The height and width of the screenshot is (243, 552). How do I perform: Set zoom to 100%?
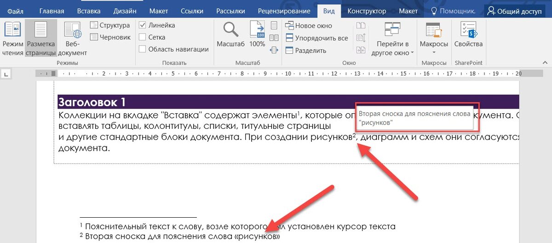click(257, 35)
